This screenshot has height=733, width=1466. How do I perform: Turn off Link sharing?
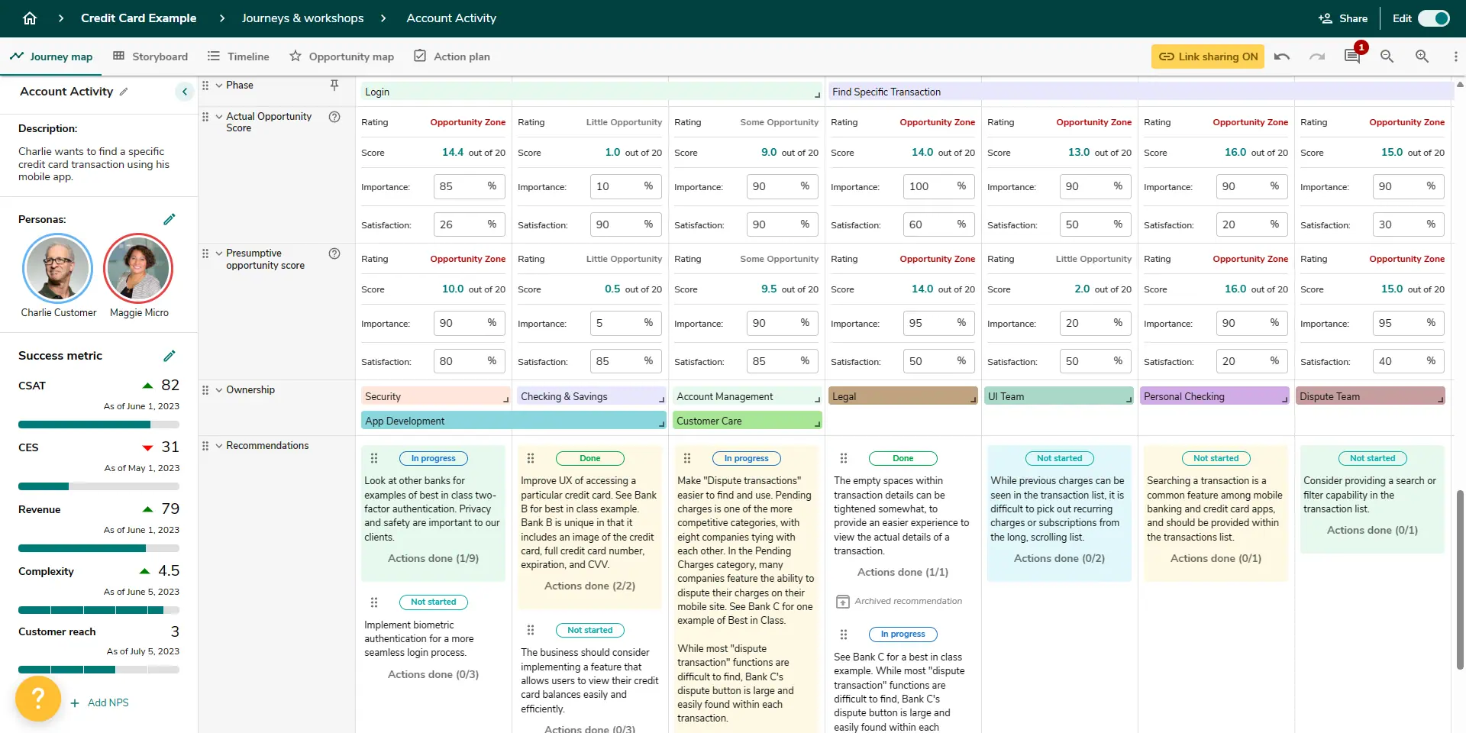pyautogui.click(x=1206, y=57)
